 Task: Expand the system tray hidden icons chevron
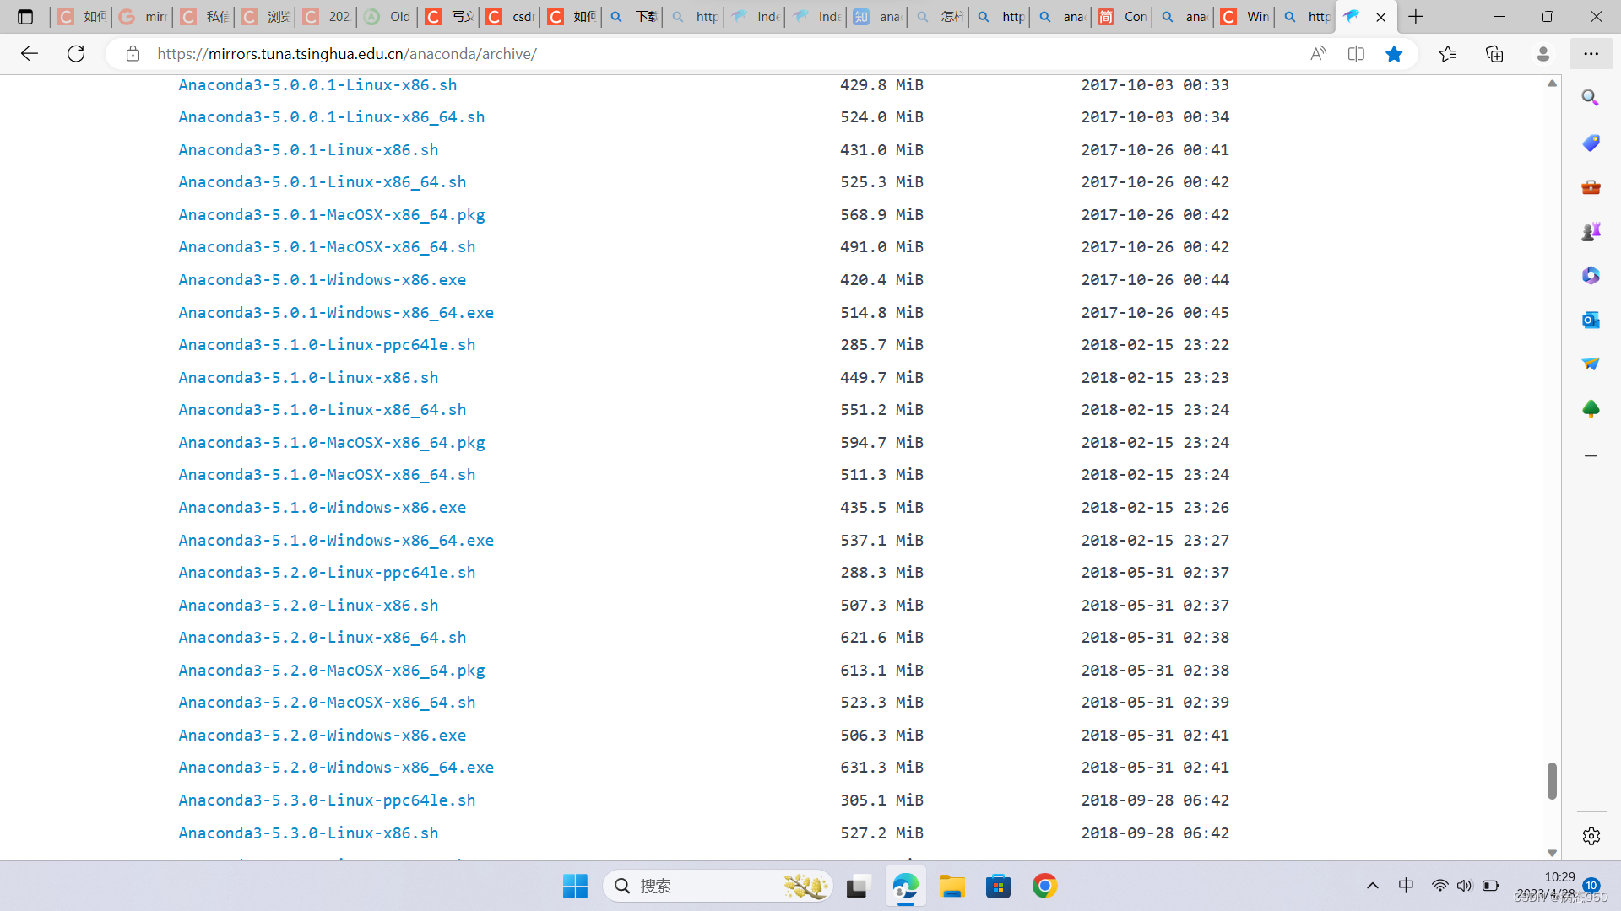(x=1373, y=886)
